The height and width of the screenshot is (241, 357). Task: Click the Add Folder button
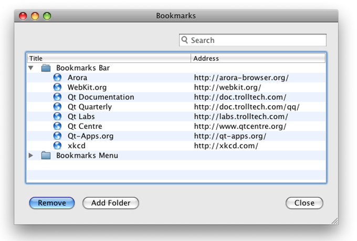(x=111, y=203)
